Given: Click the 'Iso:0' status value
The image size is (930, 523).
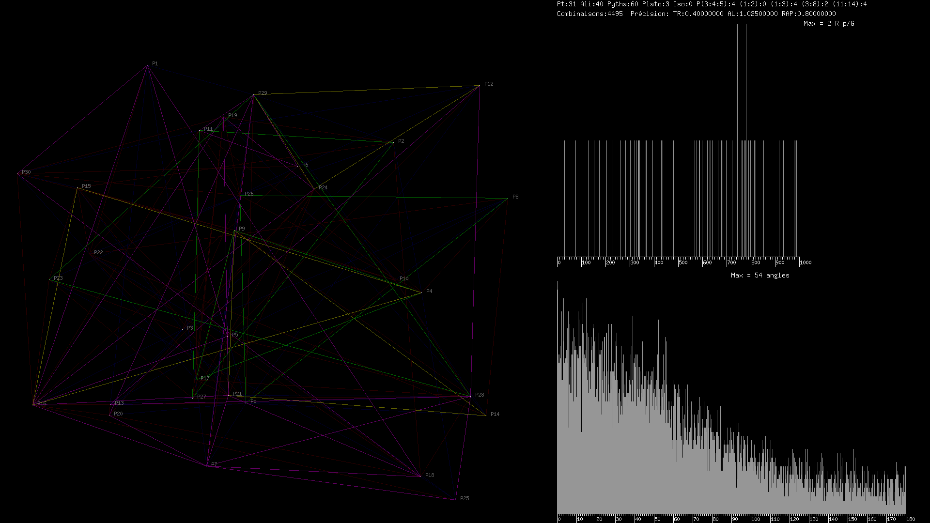Looking at the screenshot, I should pyautogui.click(x=683, y=4).
